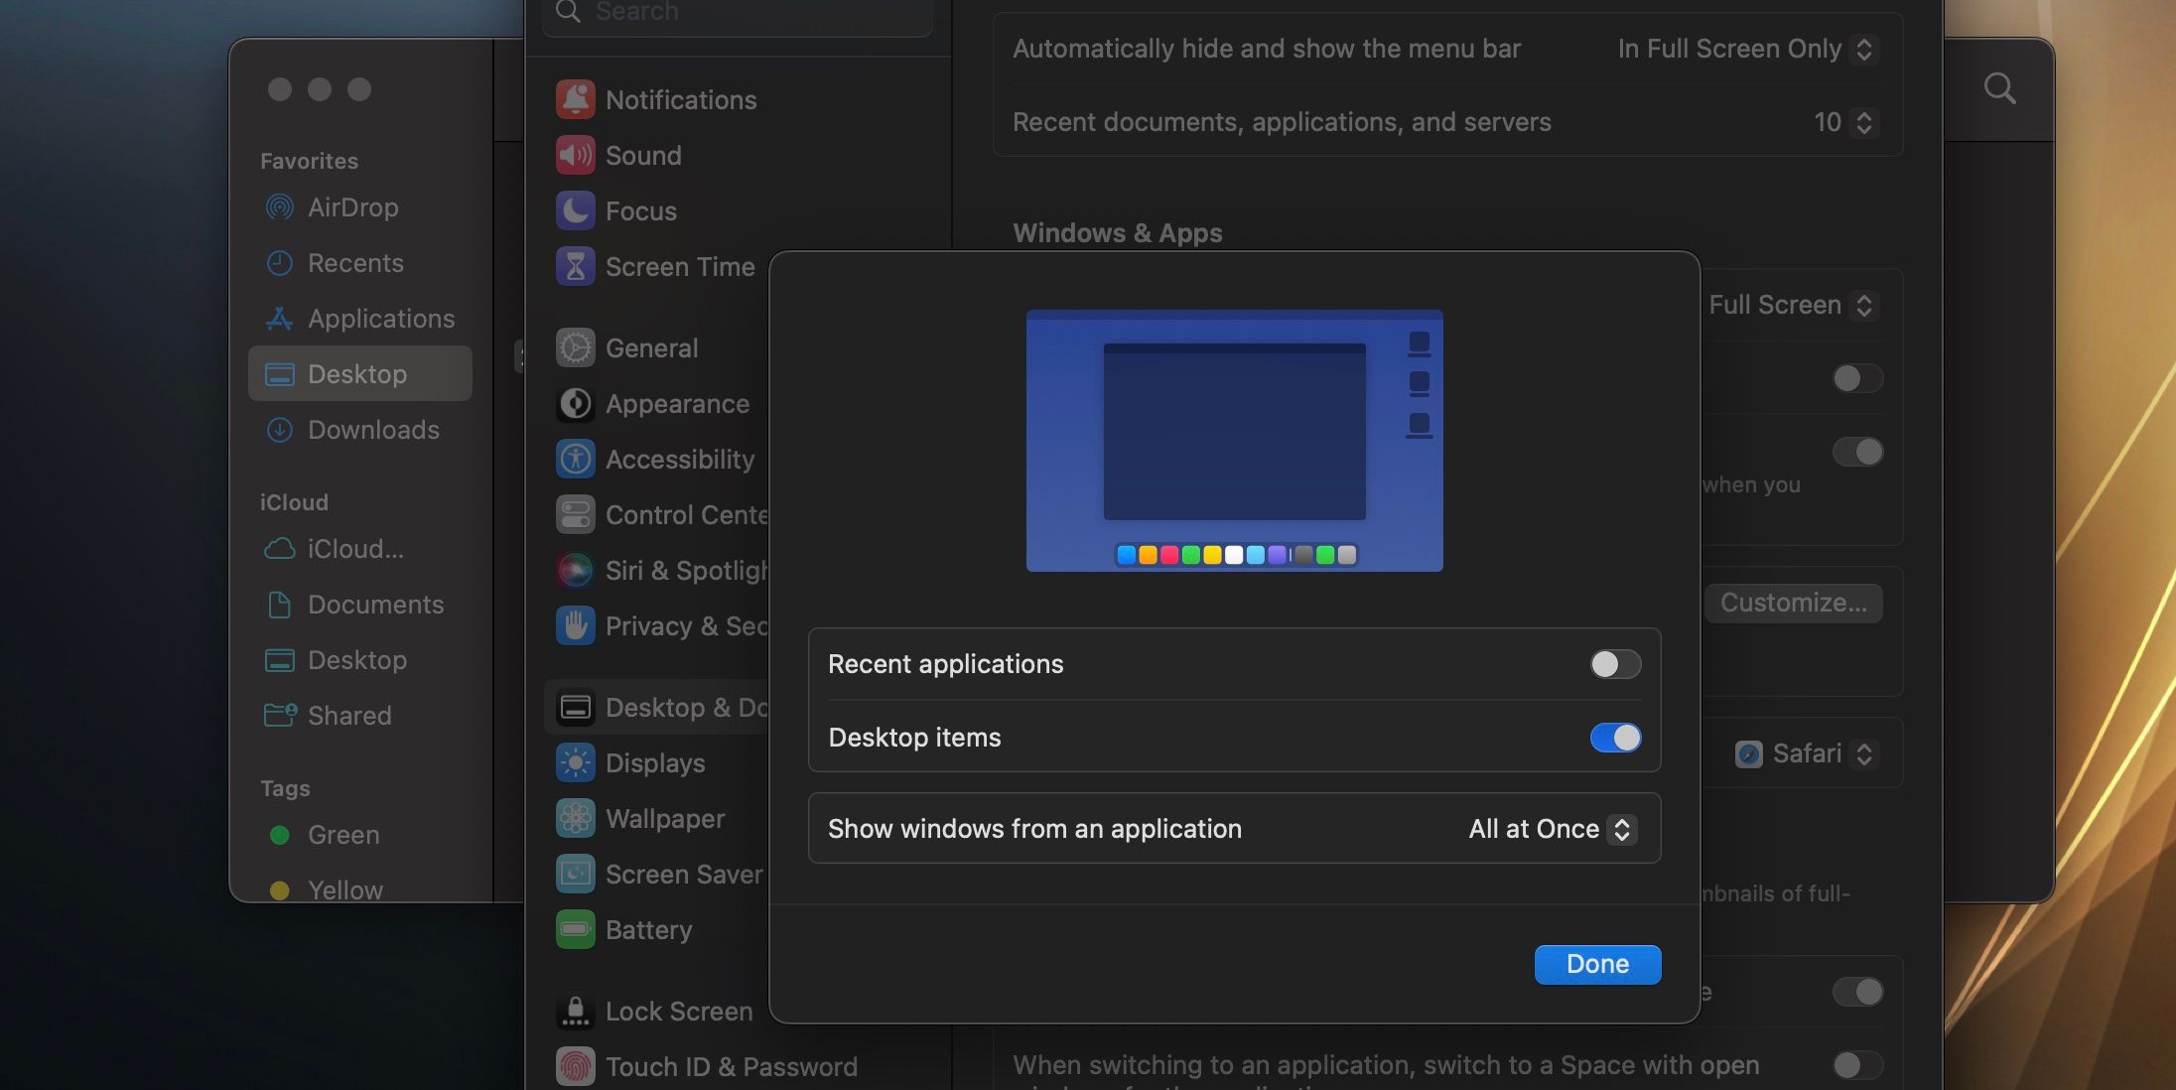
Task: Click the settings Search field
Action: [737, 13]
